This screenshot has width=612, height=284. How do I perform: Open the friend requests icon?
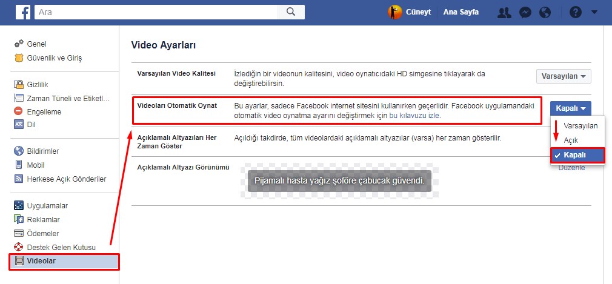click(x=504, y=12)
